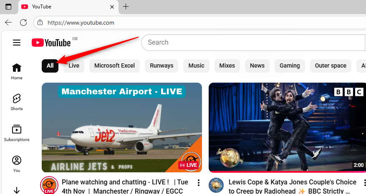This screenshot has height=194, width=366.
Task: Open Airline Jets channel avatar
Action: tap(49, 185)
